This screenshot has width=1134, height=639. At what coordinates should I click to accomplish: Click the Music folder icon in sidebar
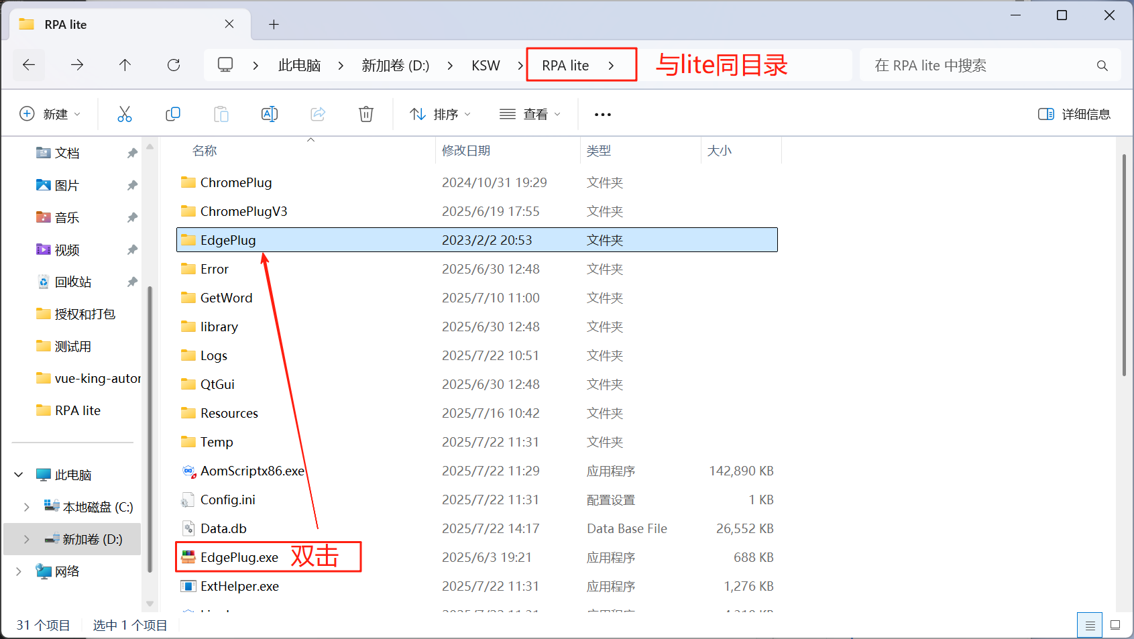pyautogui.click(x=44, y=217)
